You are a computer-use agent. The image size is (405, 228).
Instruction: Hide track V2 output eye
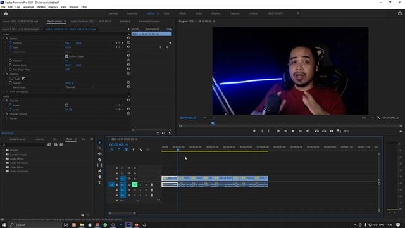pos(135,173)
